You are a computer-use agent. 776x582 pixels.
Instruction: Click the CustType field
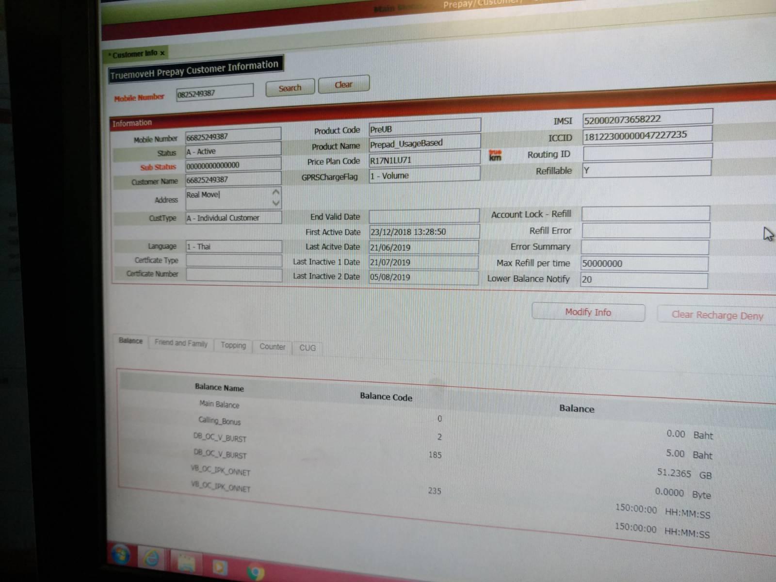point(233,218)
